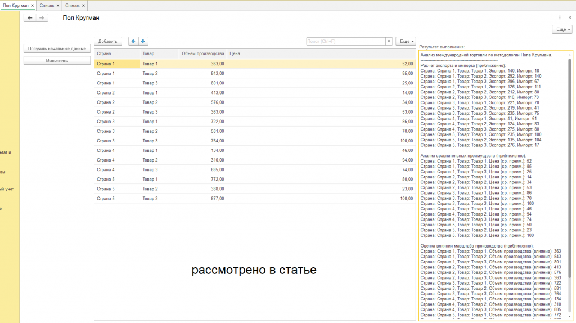Click the Оценка влияния масштаба производства heading
The width and height of the screenshot is (576, 323).
point(477,246)
